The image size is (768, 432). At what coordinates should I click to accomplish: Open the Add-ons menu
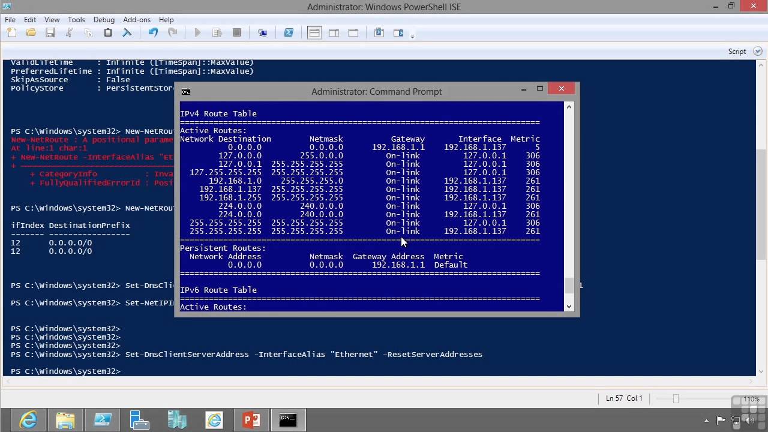(137, 20)
